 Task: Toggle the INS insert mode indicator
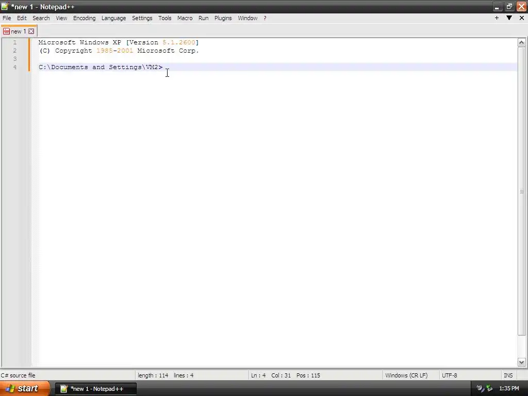click(x=508, y=375)
